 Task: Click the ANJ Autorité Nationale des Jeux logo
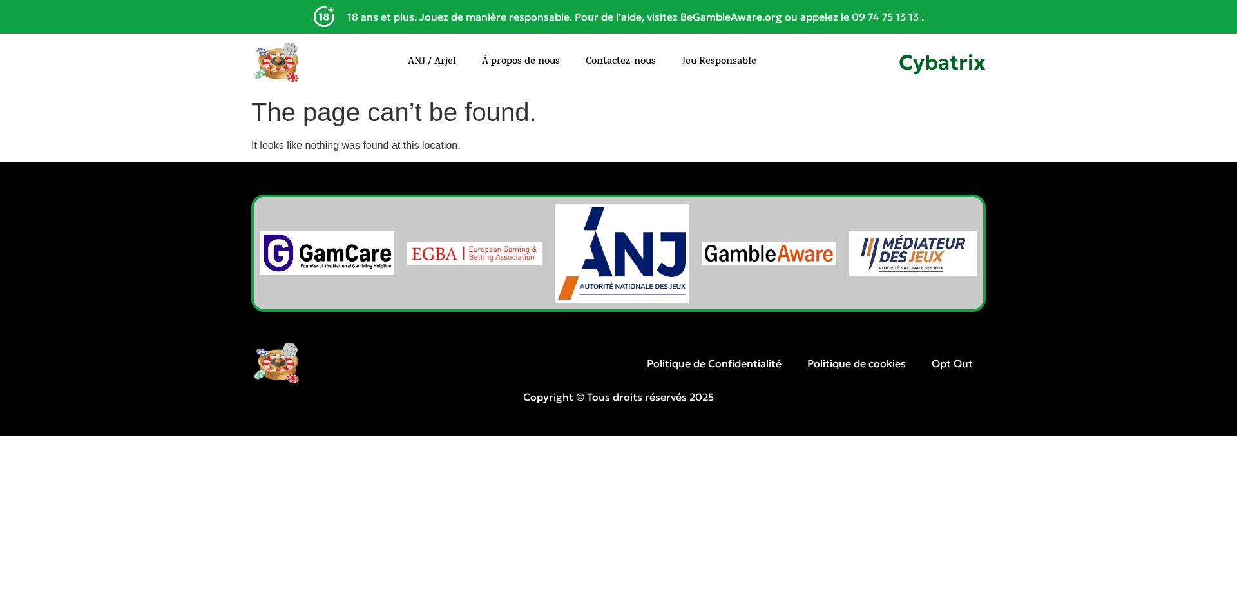pos(621,253)
